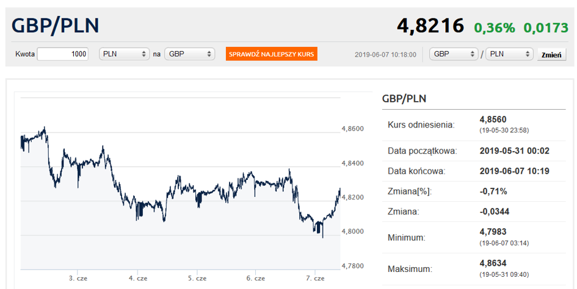
Task: Click the (19-06-07 03:14) minimum timestamp
Action: [x=504, y=243]
